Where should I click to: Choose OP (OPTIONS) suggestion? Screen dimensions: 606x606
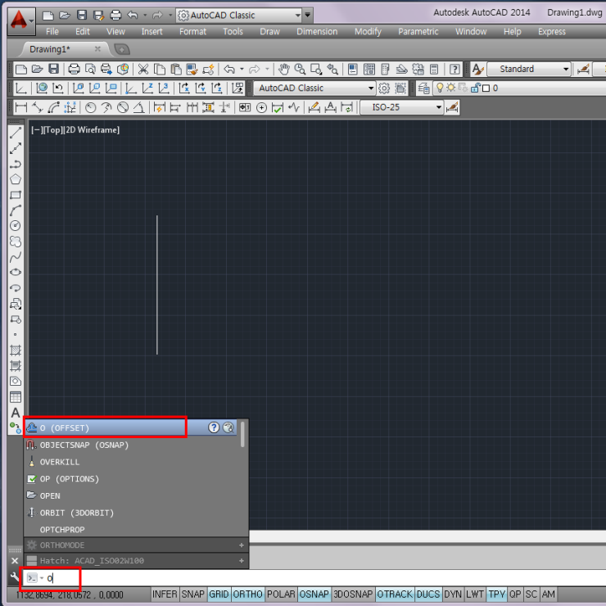(x=131, y=479)
